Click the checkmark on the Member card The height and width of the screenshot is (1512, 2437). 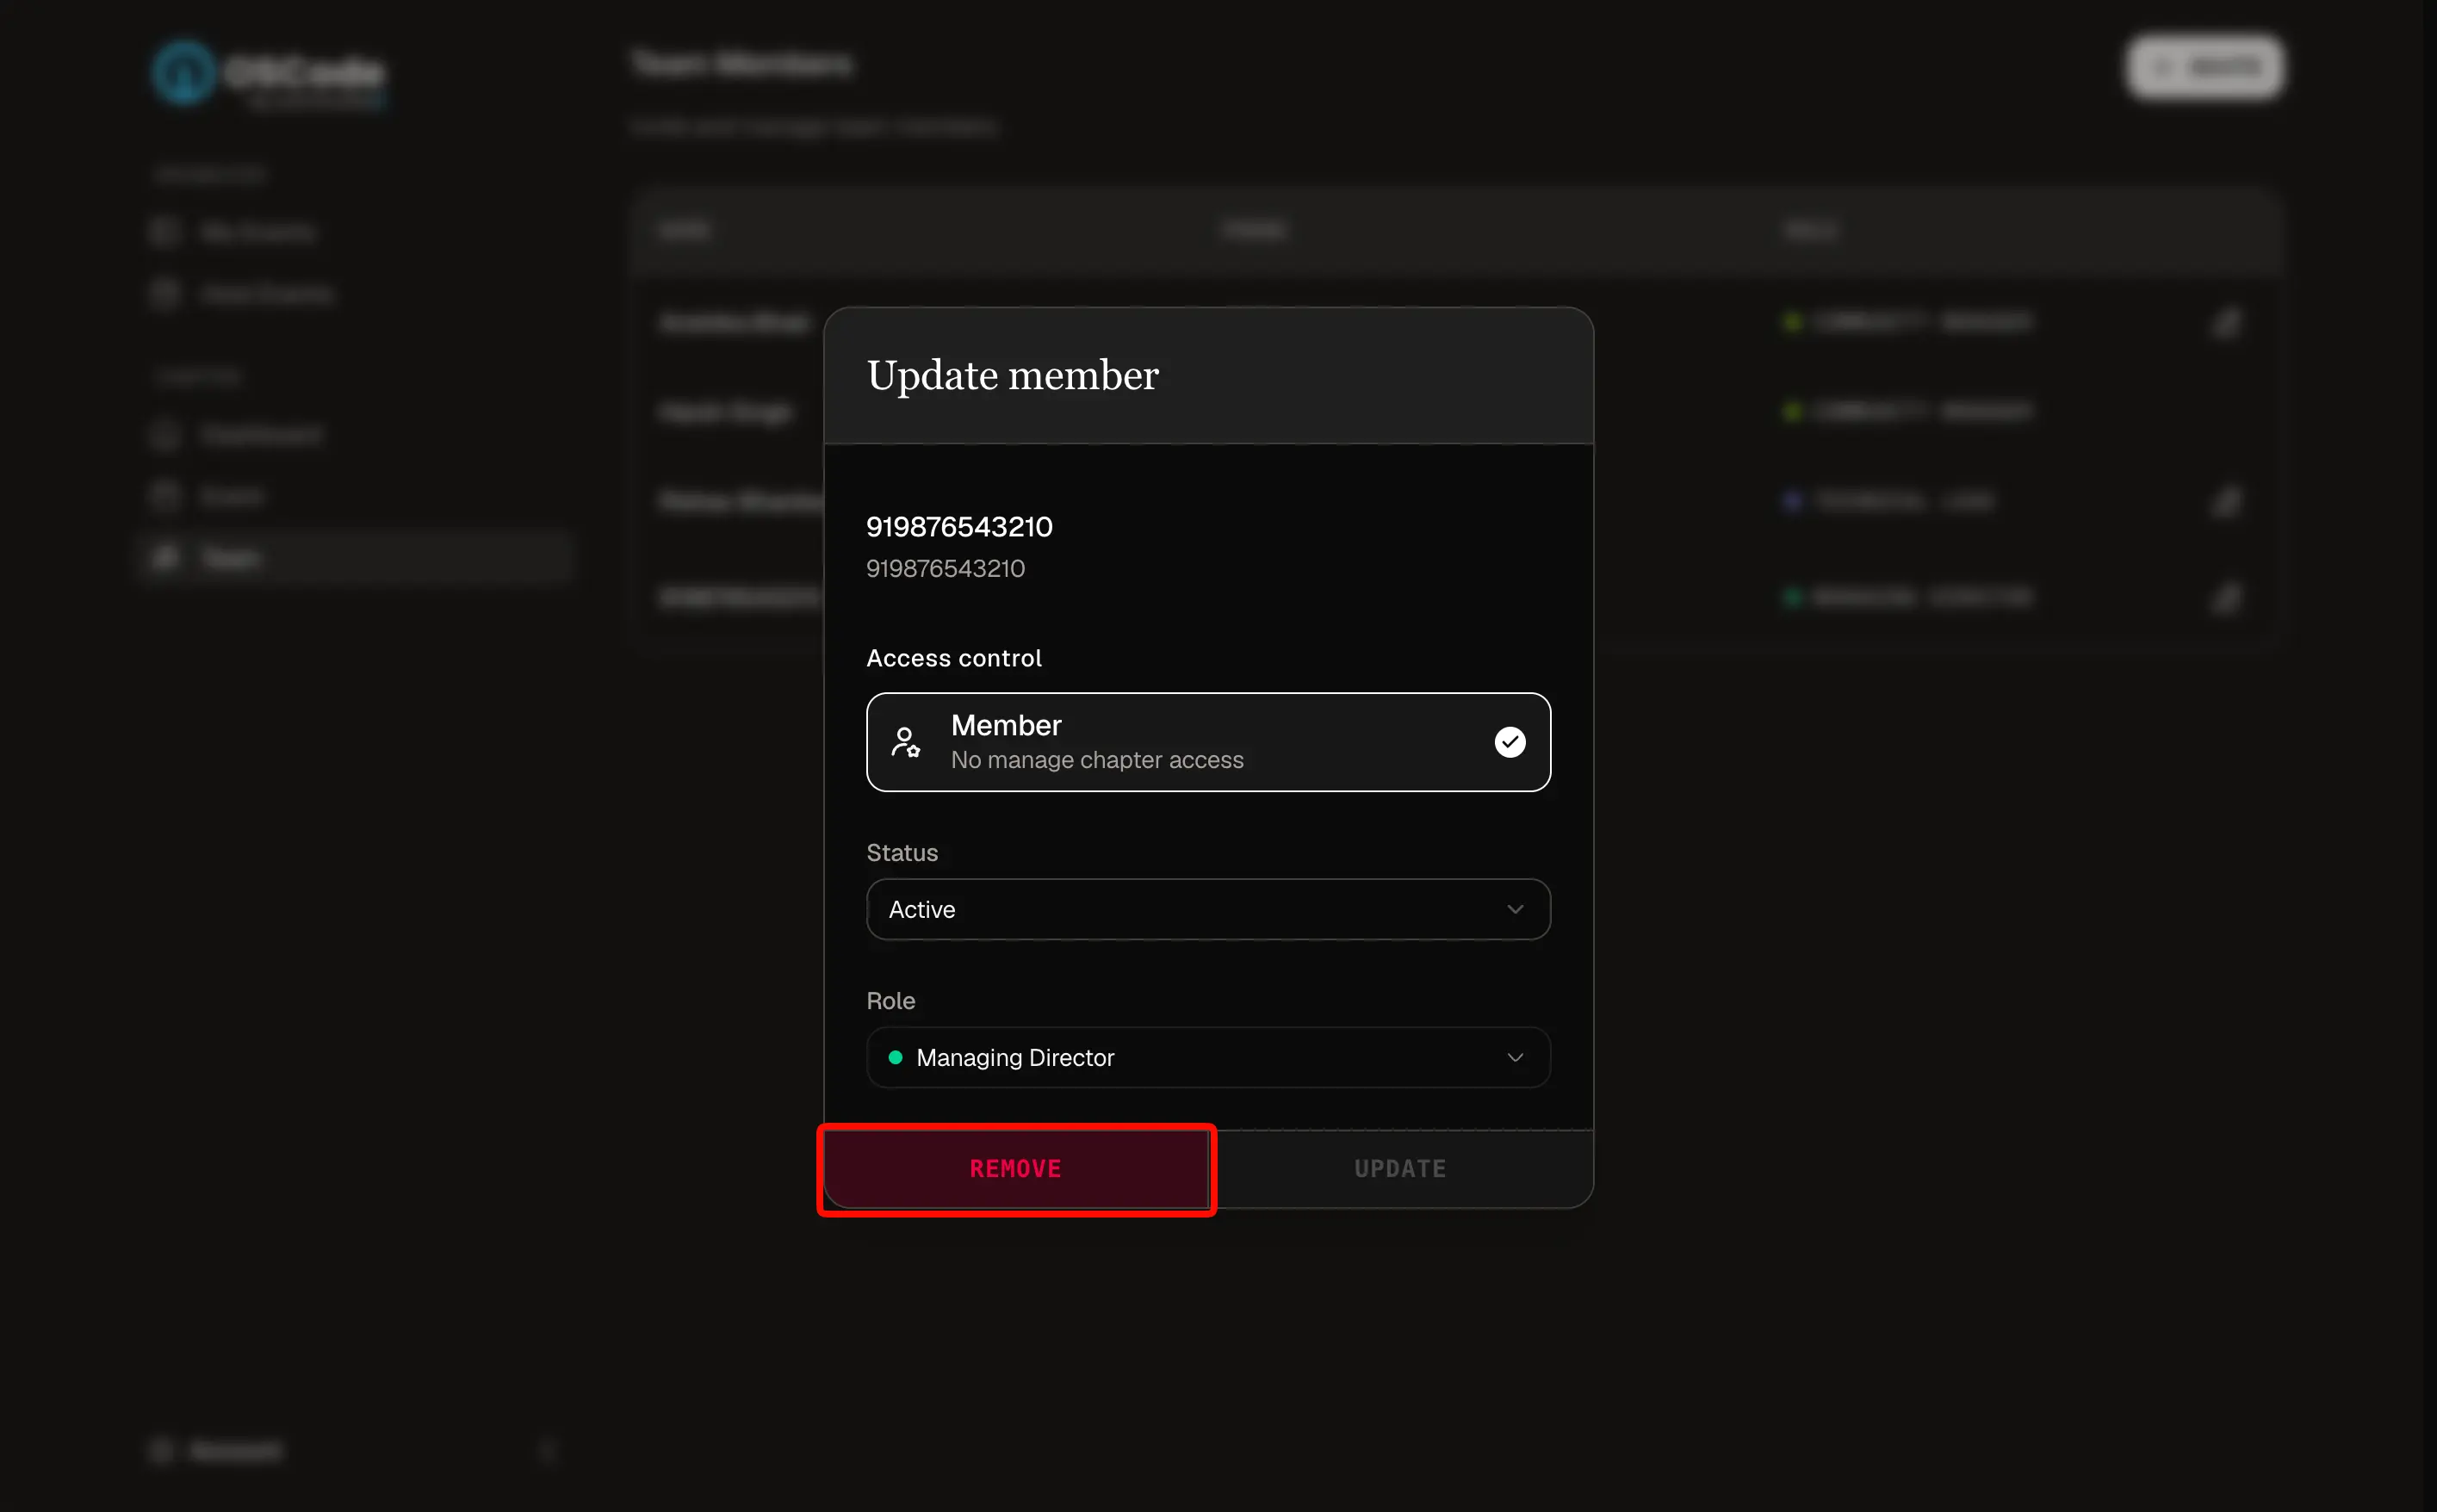(x=1510, y=742)
